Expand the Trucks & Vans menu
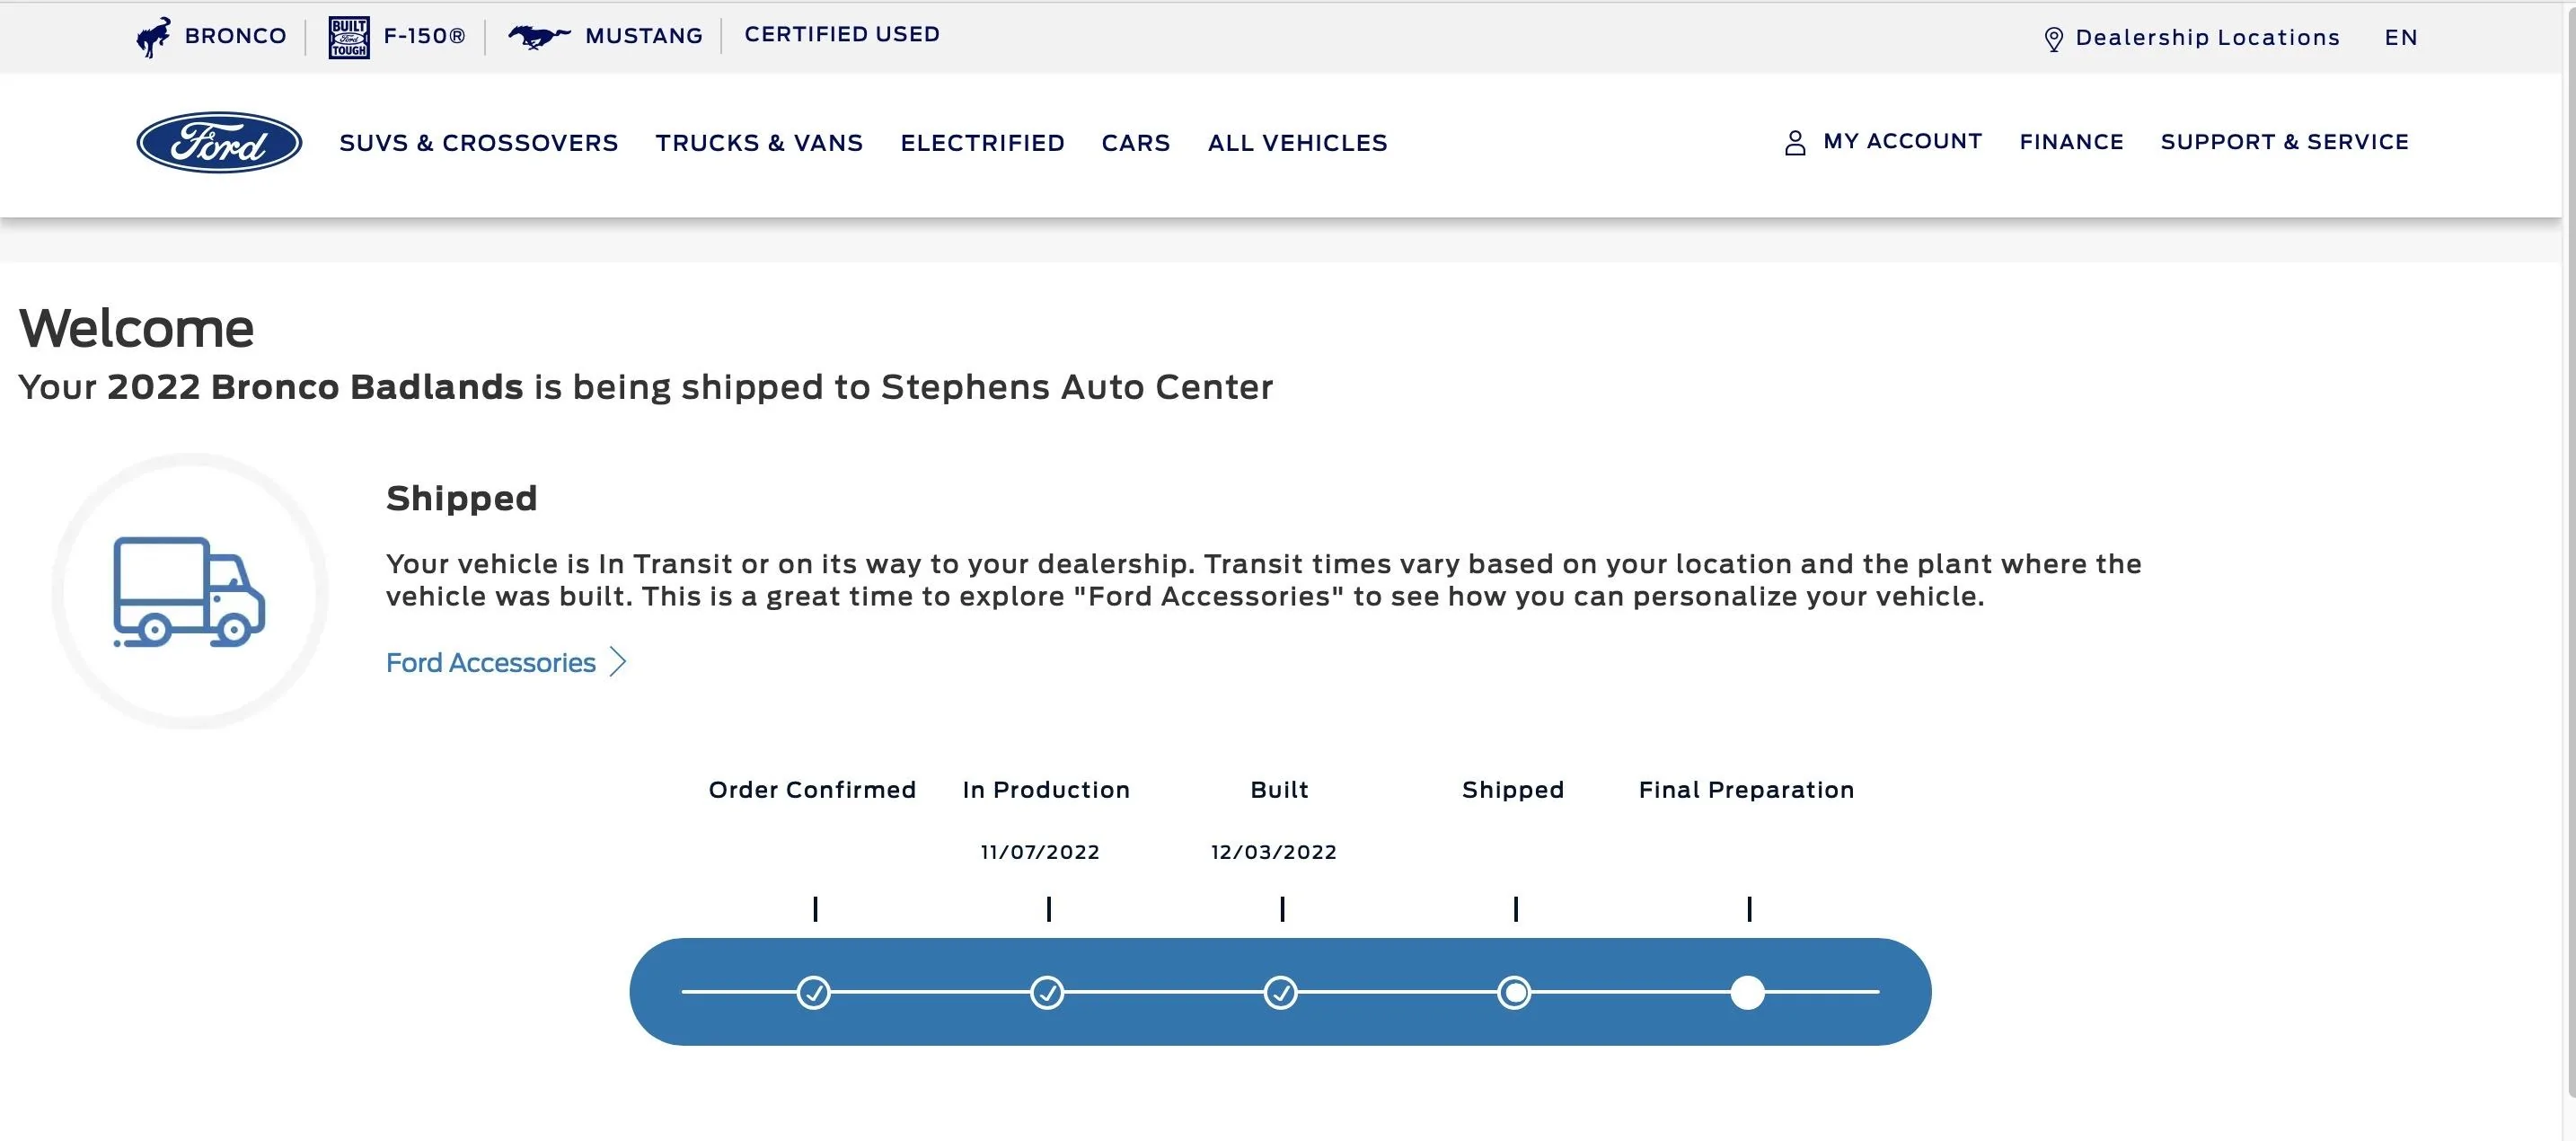2576x1141 pixels. click(x=759, y=143)
